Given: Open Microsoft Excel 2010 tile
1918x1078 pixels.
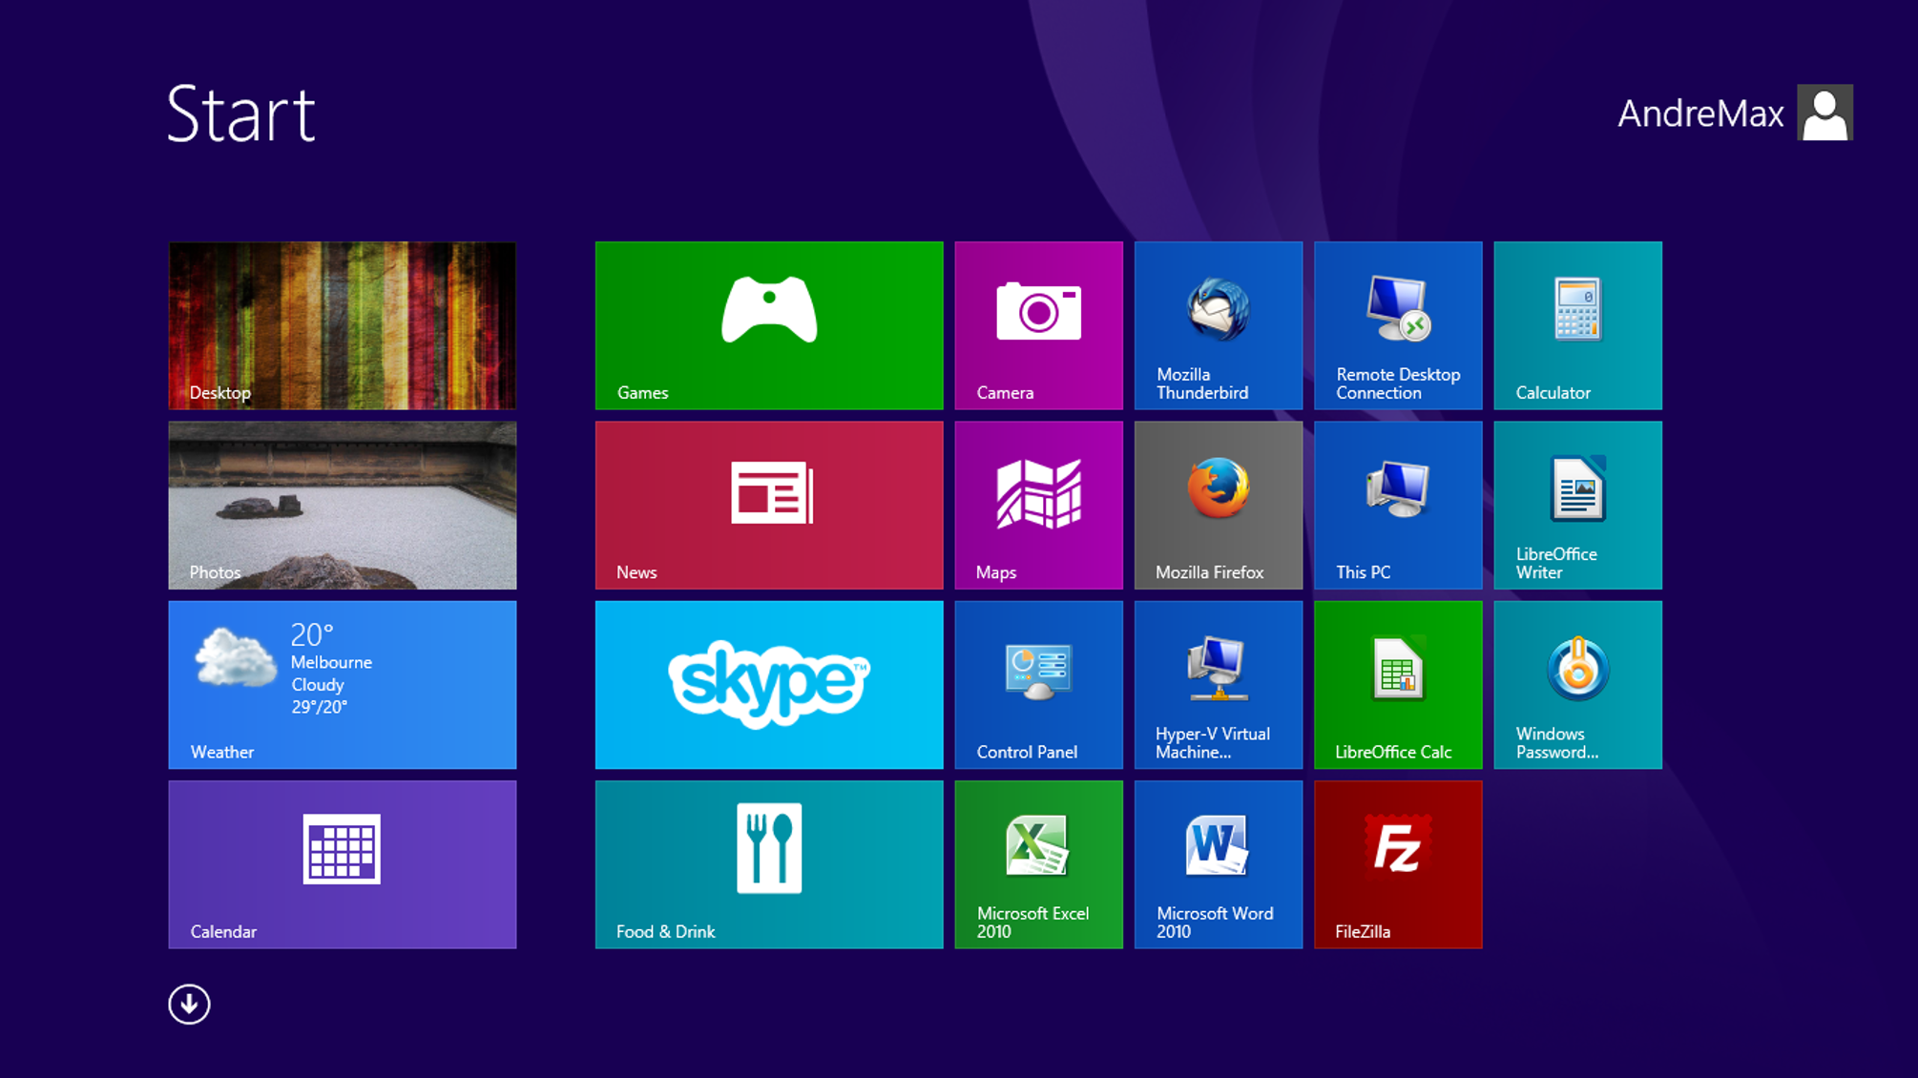Looking at the screenshot, I should click(1038, 864).
